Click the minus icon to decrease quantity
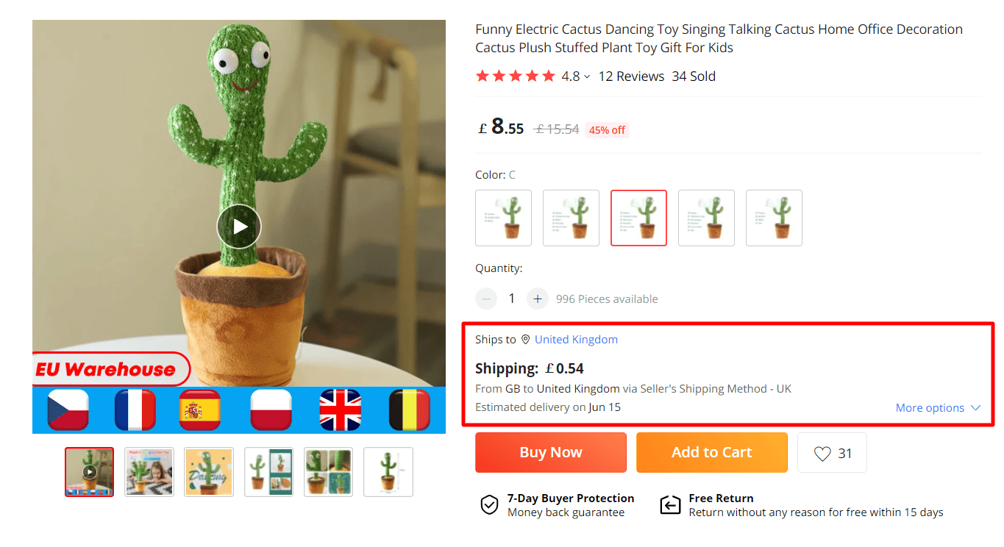This screenshot has width=1004, height=547. pos(485,298)
